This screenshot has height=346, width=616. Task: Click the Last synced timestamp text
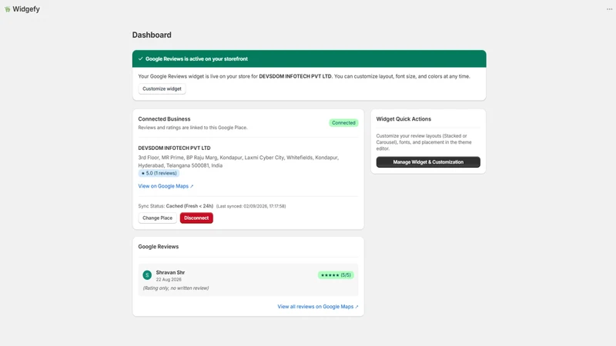(x=251, y=206)
